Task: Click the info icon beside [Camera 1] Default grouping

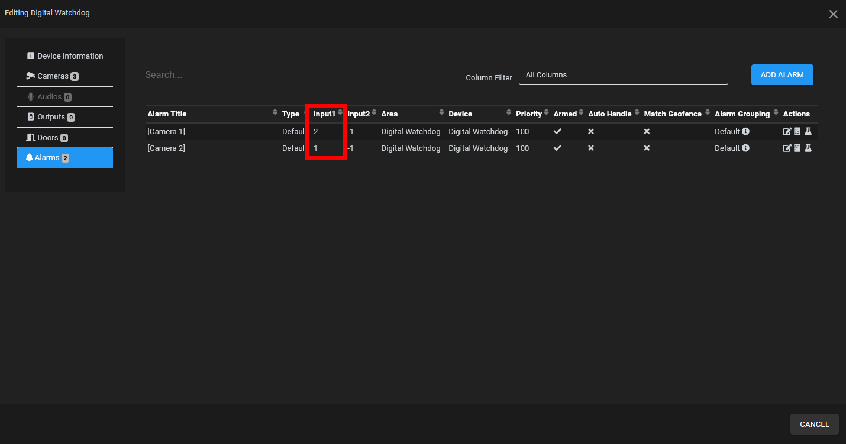Action: tap(746, 131)
